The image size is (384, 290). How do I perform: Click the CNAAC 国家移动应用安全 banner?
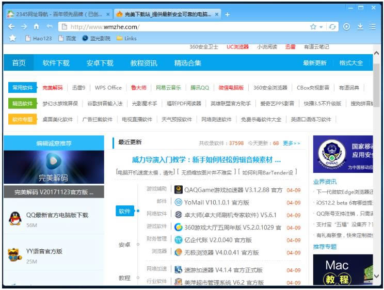pyautogui.click(x=343, y=154)
